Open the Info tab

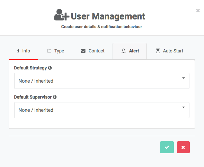coord(24,51)
